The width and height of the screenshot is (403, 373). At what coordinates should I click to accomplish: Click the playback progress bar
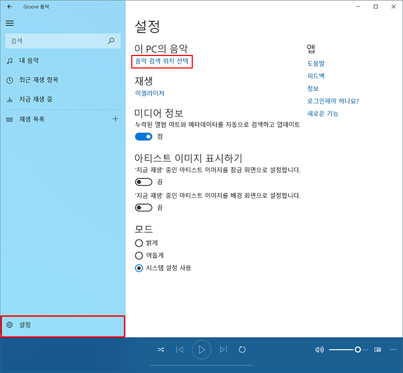201,365
